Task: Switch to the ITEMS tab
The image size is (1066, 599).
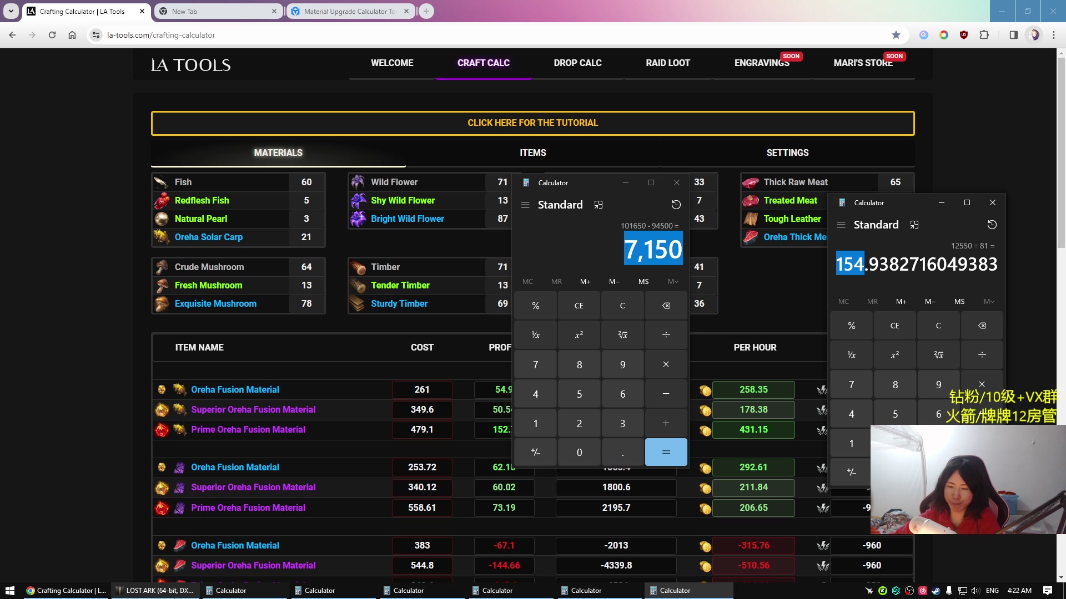Action: tap(532, 153)
